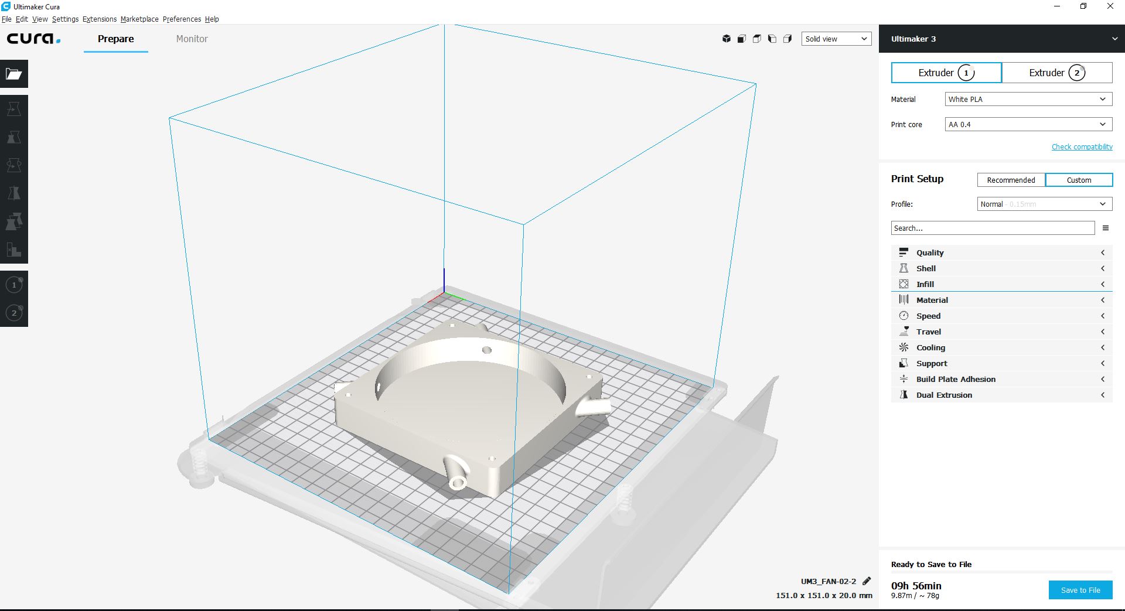
Task: Select the Support Blocker tool
Action: pyautogui.click(x=14, y=250)
